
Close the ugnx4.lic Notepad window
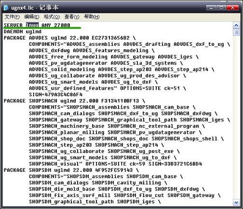click(232, 8)
